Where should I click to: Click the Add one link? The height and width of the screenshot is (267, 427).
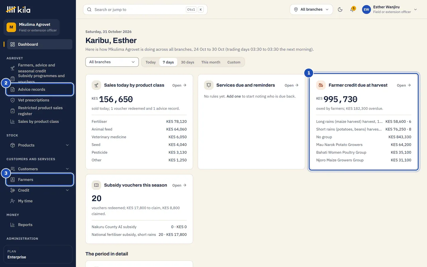[234, 96]
